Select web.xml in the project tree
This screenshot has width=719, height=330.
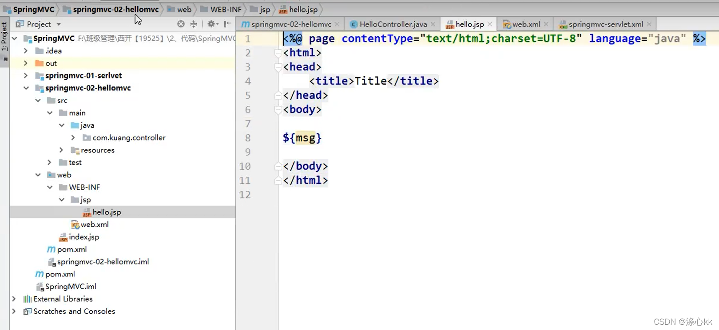(x=90, y=225)
